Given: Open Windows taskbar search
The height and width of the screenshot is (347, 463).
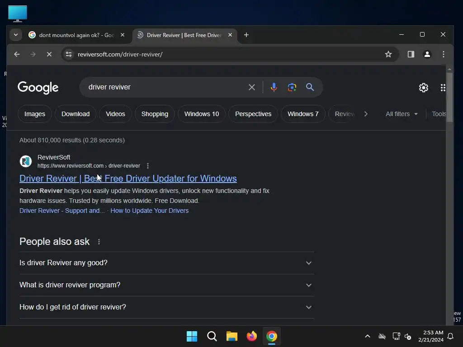Looking at the screenshot, I should click(x=212, y=336).
